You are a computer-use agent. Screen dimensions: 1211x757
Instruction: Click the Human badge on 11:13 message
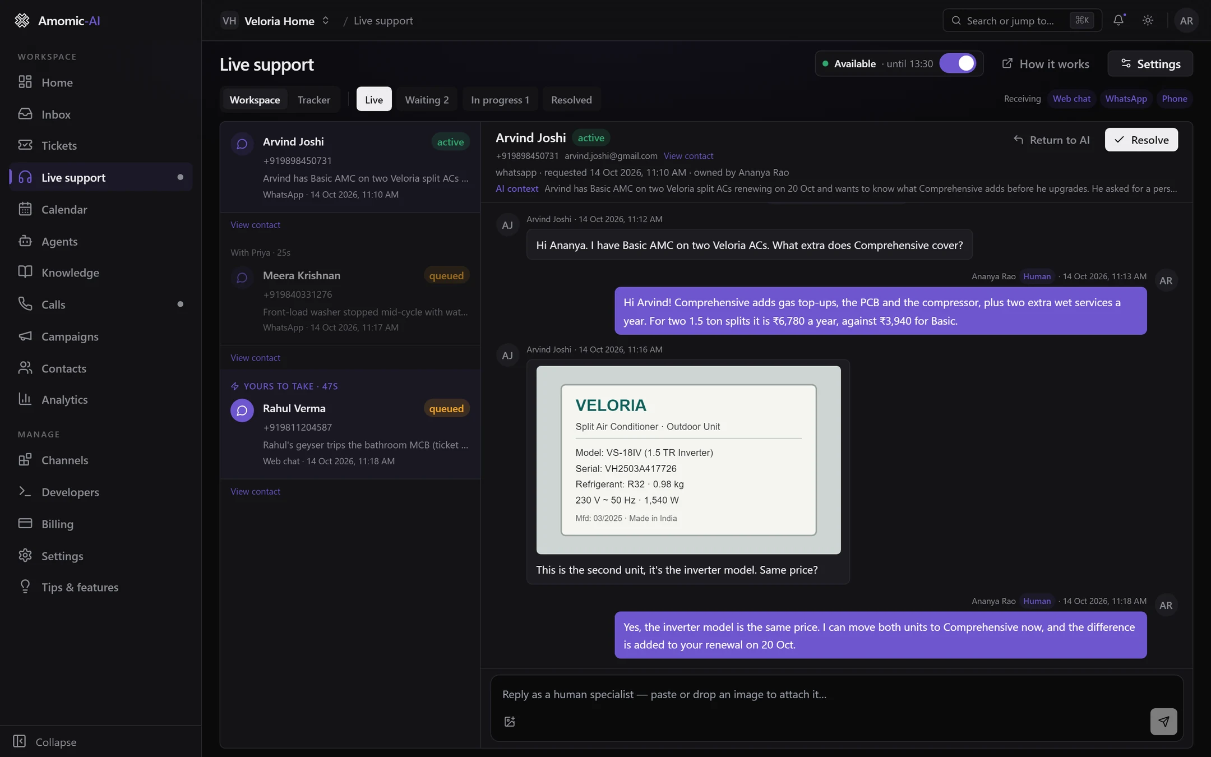pyautogui.click(x=1037, y=276)
